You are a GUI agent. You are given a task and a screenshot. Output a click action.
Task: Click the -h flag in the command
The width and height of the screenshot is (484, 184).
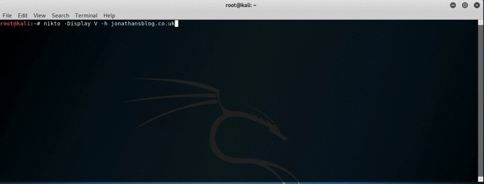click(104, 24)
